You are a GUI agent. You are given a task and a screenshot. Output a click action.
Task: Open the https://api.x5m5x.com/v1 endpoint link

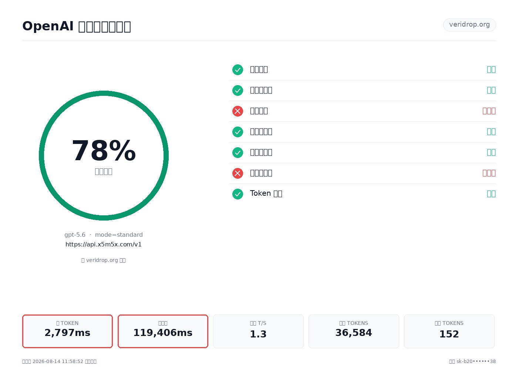pyautogui.click(x=104, y=244)
